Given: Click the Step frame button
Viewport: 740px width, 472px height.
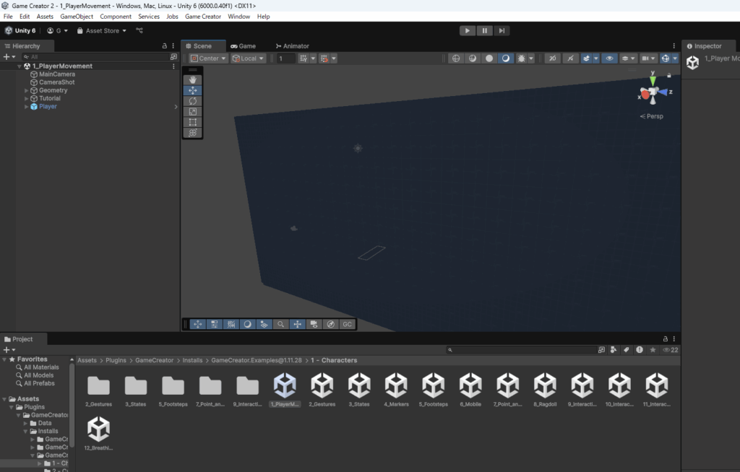Looking at the screenshot, I should pyautogui.click(x=502, y=30).
